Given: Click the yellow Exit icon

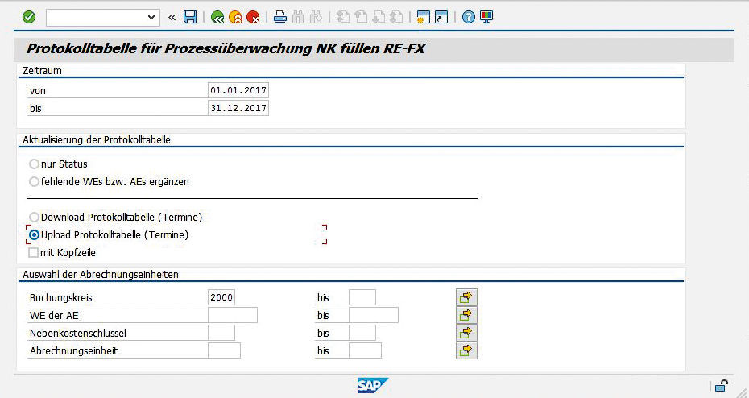Looking at the screenshot, I should (x=235, y=17).
